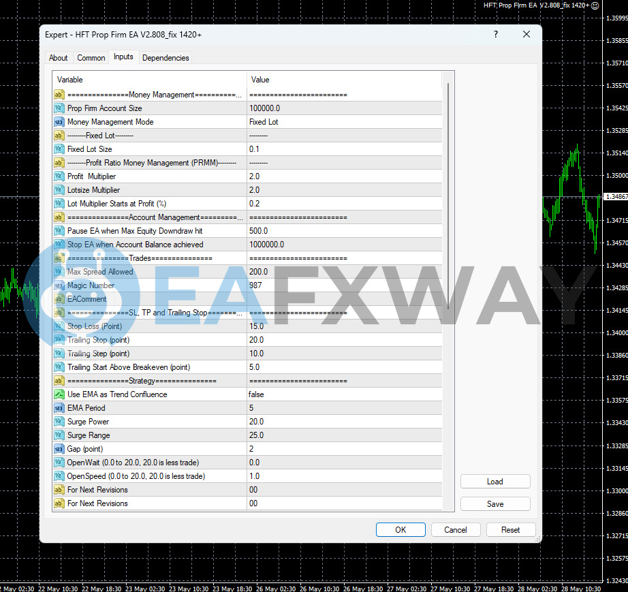Click the integer icon beside EMA Period
The height and width of the screenshot is (592, 628).
tap(59, 408)
